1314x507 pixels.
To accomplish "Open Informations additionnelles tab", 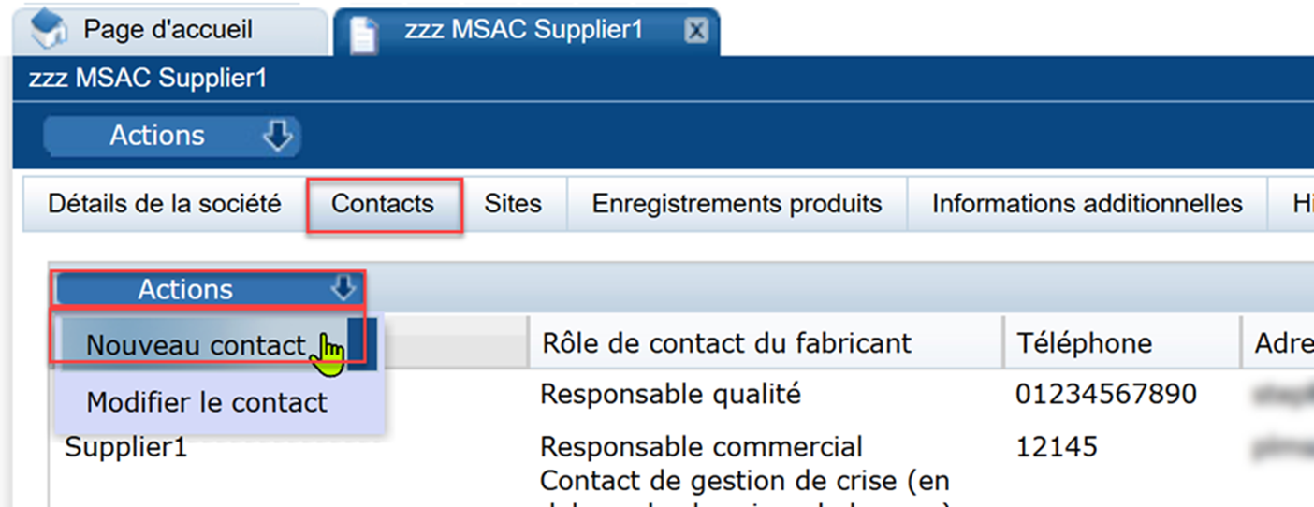I will pyautogui.click(x=1087, y=204).
